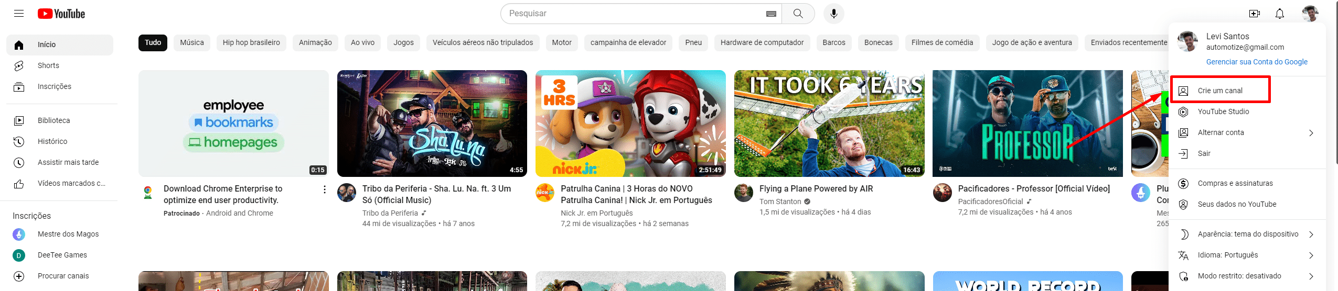The image size is (1338, 291).
Task: Select Enviados recentemente chip
Action: [x=1128, y=42]
